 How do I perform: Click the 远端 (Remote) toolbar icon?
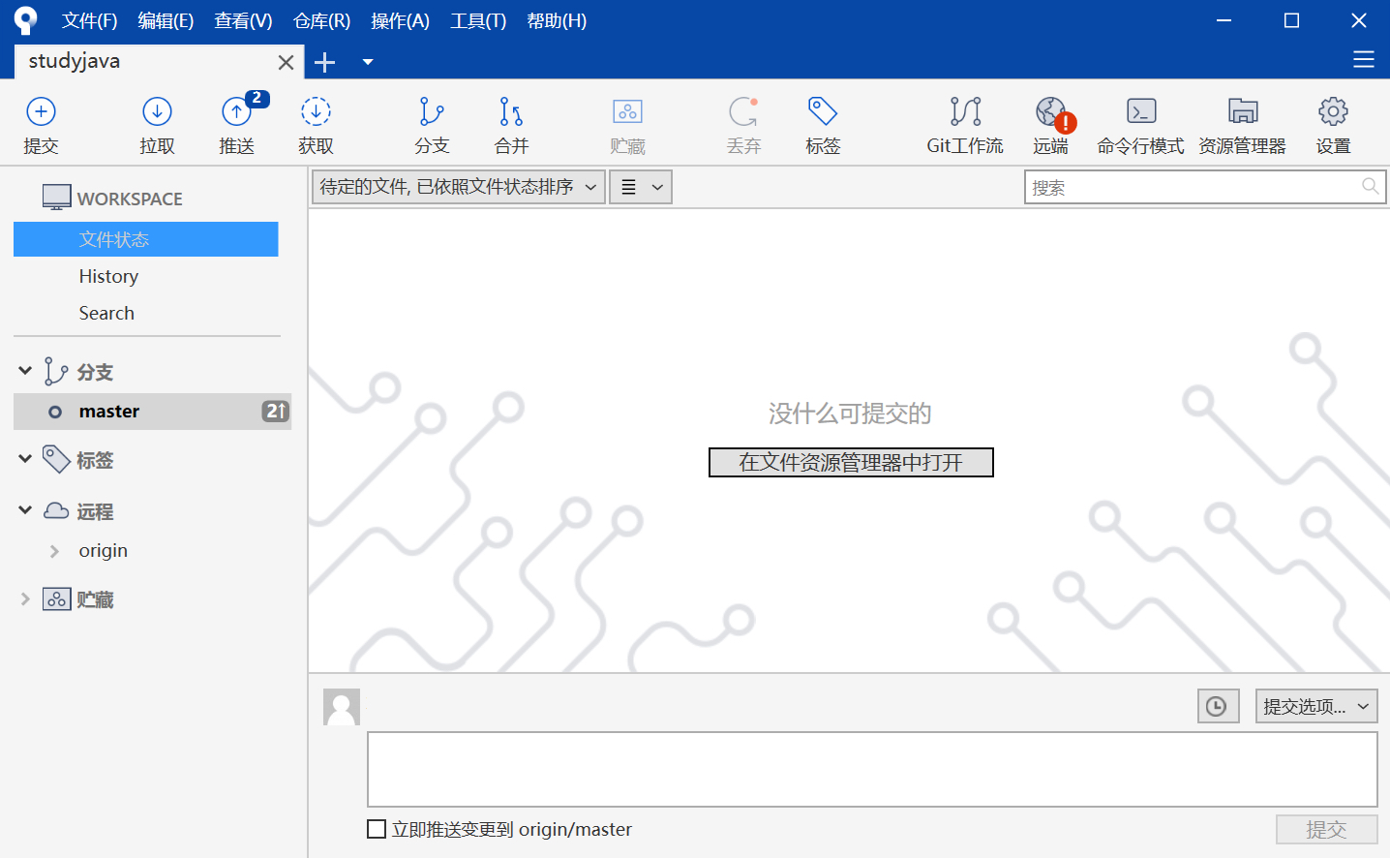tap(1051, 125)
